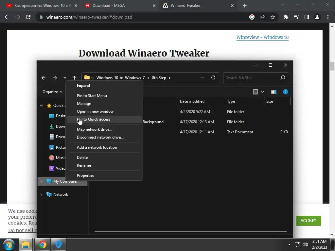The width and height of the screenshot is (335, 251).
Task: Switch to Download - MEGA tab
Action: tap(120, 6)
